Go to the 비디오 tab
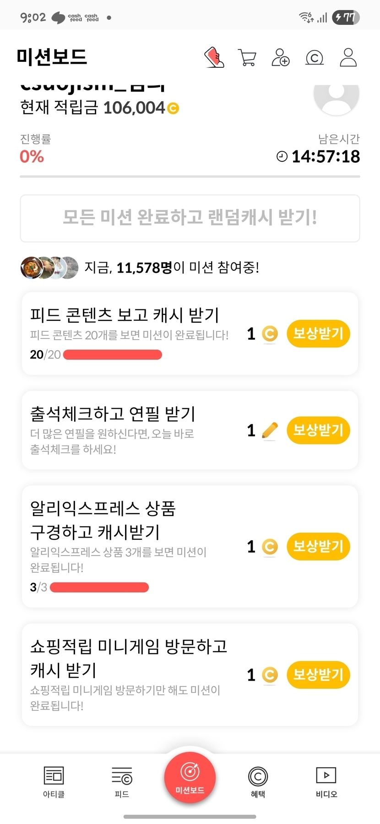 326,782
